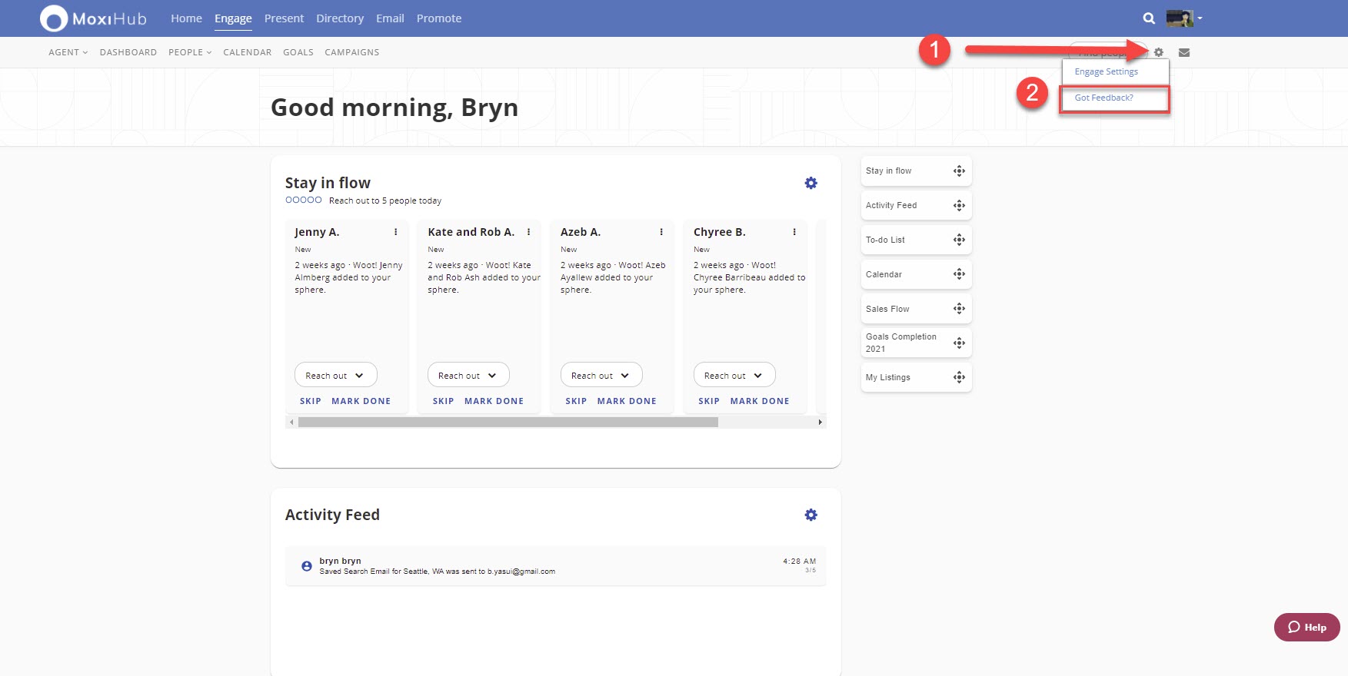Viewport: 1348px width, 676px height.
Task: Open Stay in flow widget settings gear
Action: (x=810, y=183)
